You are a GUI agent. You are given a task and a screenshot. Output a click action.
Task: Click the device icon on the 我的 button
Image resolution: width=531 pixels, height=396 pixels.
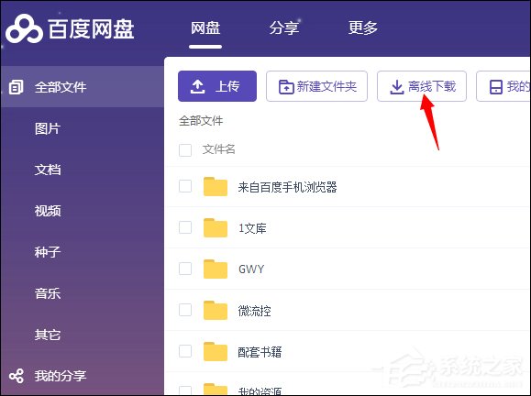(x=496, y=87)
